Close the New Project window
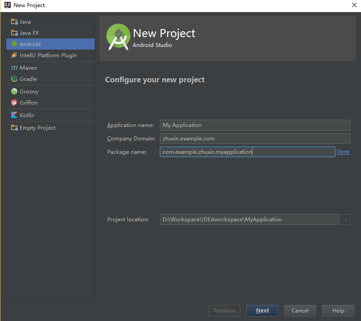361x321 pixels. 354,5
